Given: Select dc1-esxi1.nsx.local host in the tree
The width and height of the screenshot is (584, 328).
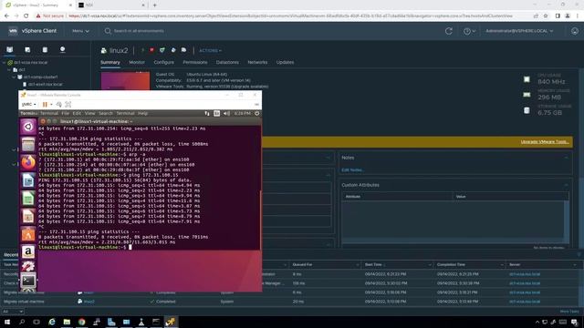Looking at the screenshot, I should pyautogui.click(x=45, y=85).
